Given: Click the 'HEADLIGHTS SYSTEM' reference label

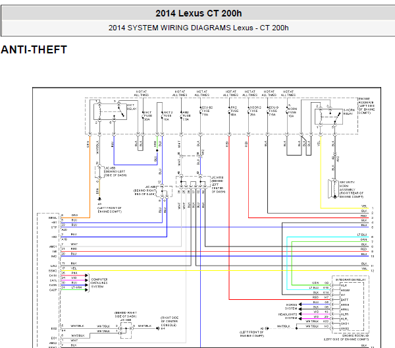Looking at the screenshot, I should [288, 316].
